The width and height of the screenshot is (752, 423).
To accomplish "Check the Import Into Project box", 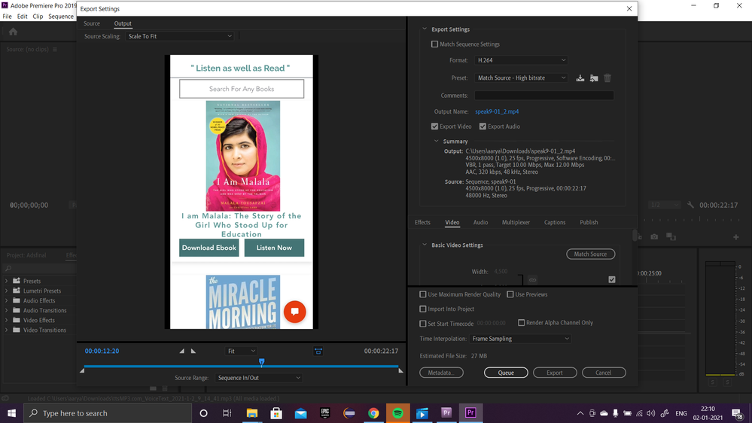I will pos(422,309).
